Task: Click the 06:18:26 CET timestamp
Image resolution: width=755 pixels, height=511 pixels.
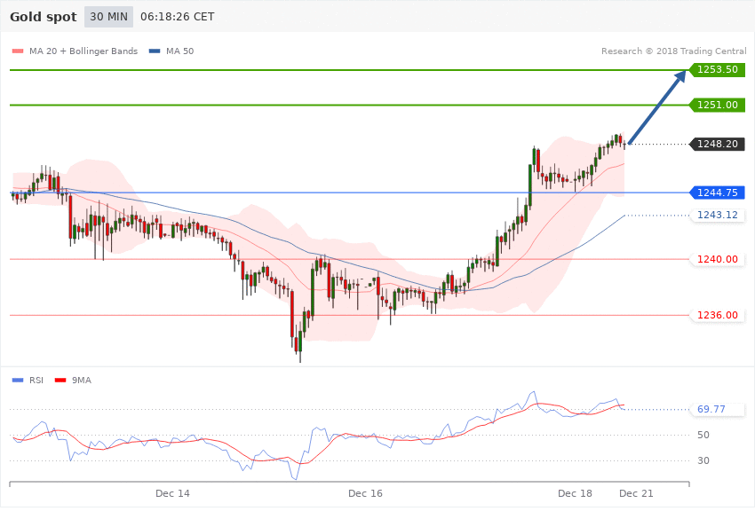Action: click(177, 17)
